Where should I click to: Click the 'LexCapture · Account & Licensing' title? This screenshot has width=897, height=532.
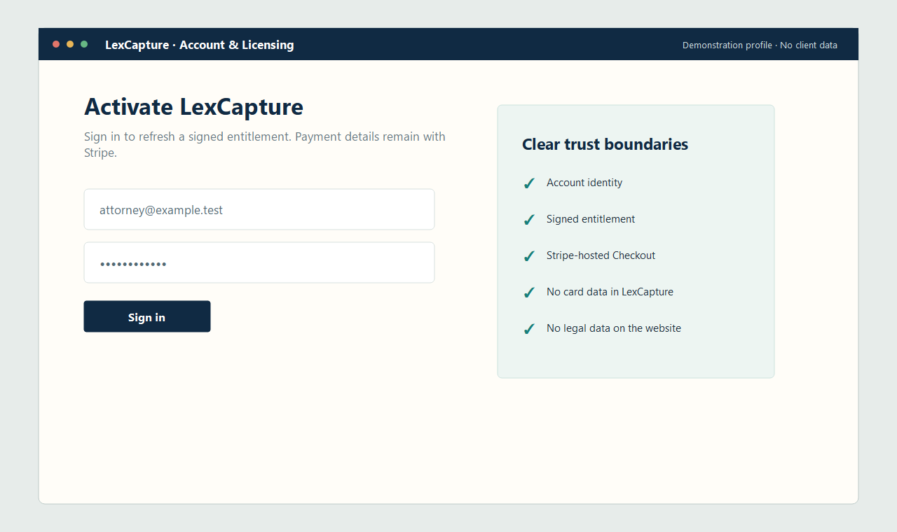(x=200, y=45)
